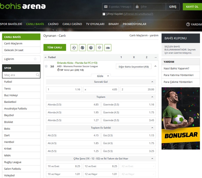Open CASİNO menu
Viewport: 202px width, 178px height.
[x=53, y=24]
